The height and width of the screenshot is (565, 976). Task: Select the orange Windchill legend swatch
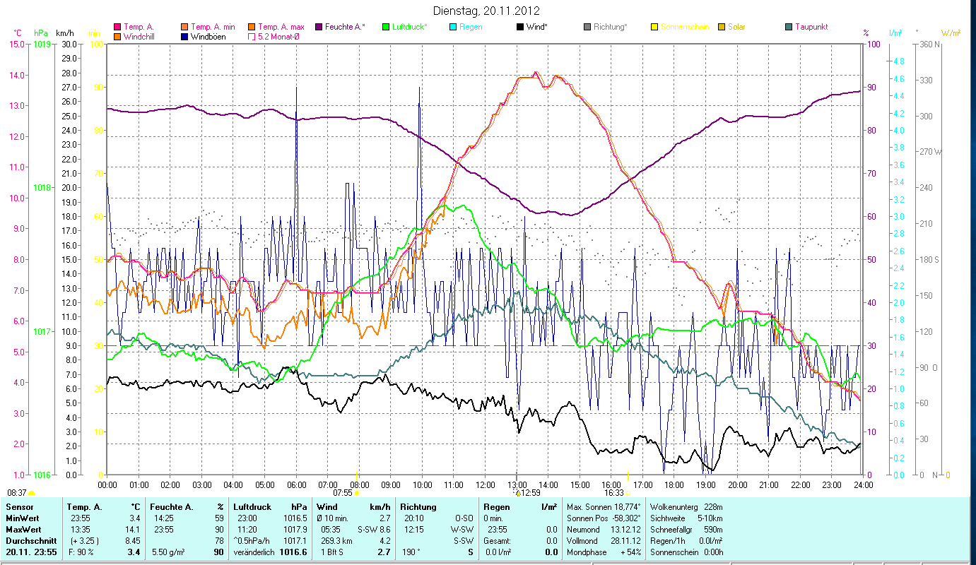coord(117,37)
